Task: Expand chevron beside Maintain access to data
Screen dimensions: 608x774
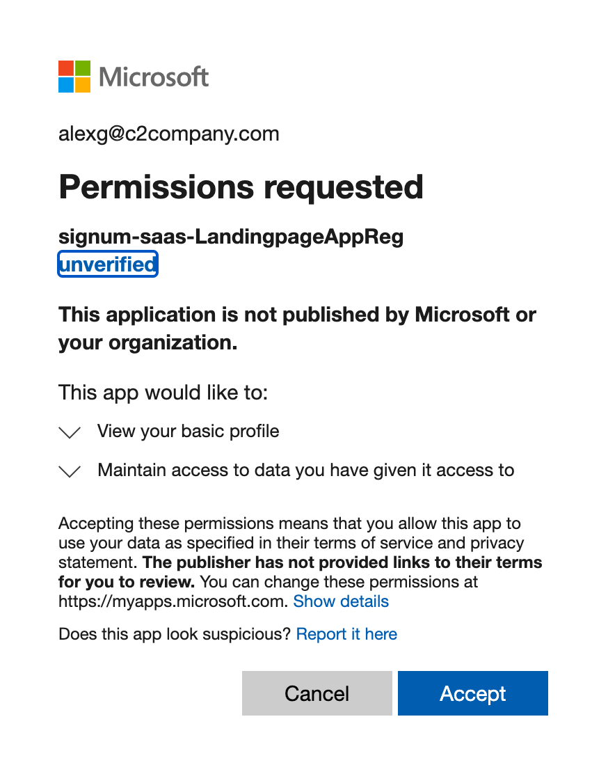Action: (70, 471)
